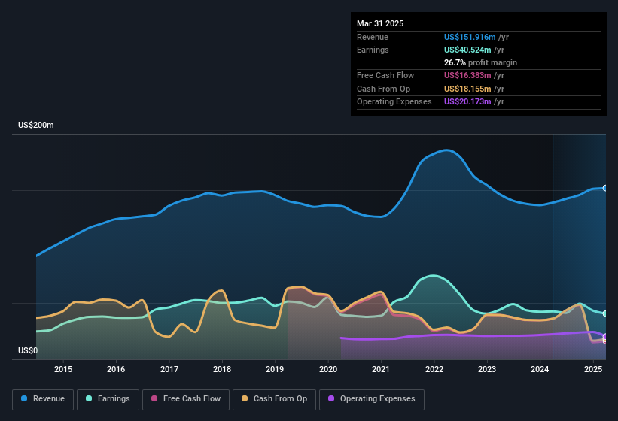Click the US$18.155m cash from op value
The width and height of the screenshot is (618, 421).
(467, 89)
